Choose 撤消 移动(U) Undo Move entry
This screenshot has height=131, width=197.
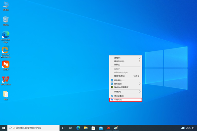pyautogui.click(x=125, y=76)
